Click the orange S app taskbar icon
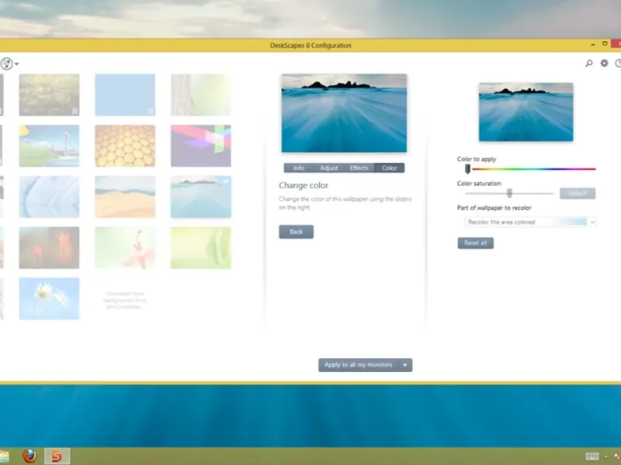Image resolution: width=621 pixels, height=465 pixels. click(x=57, y=456)
